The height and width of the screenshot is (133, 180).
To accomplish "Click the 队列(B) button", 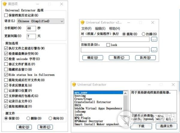I will [145, 58].
